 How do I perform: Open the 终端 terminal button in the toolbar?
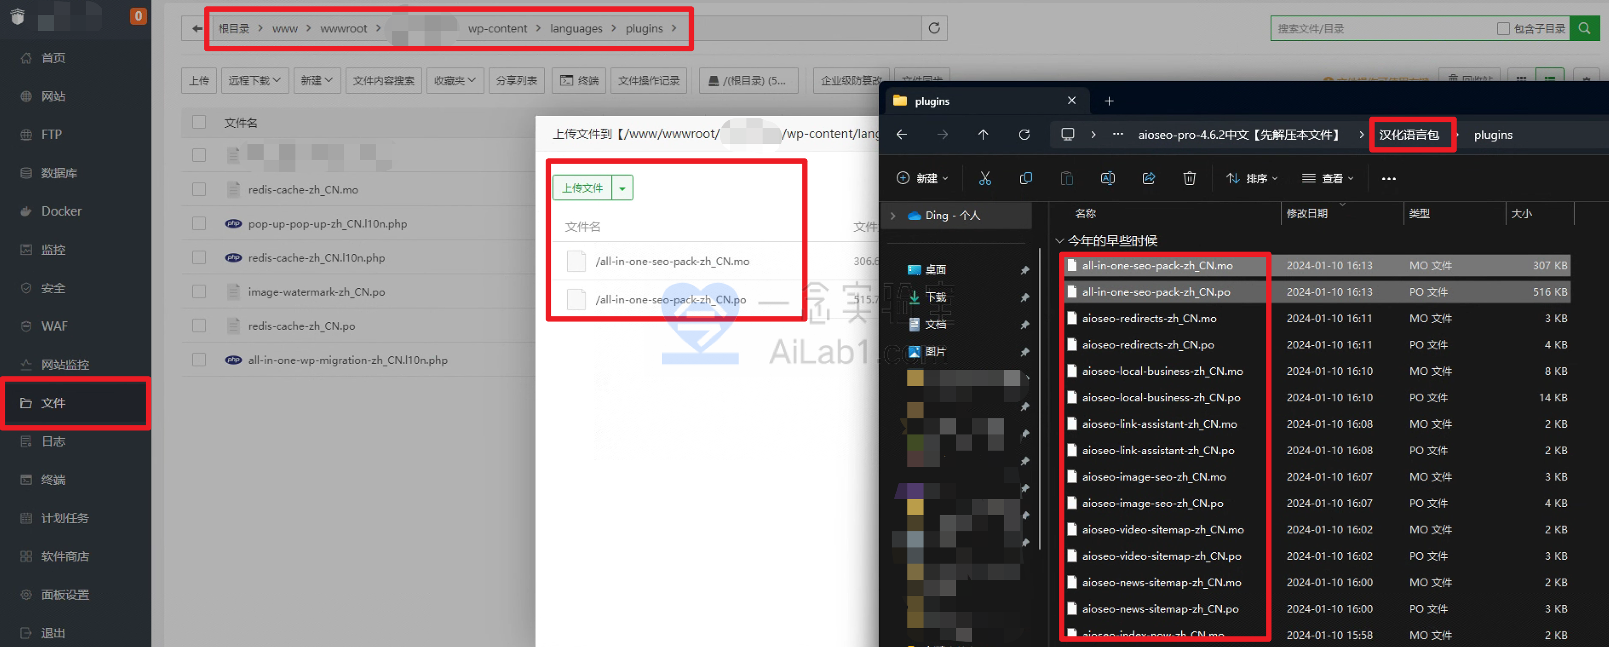click(578, 81)
